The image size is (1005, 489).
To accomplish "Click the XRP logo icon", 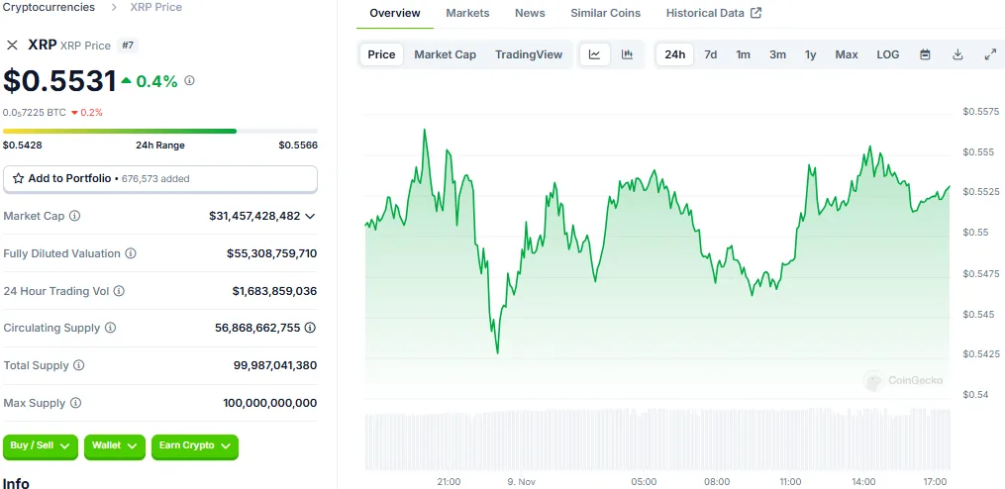I will pyautogui.click(x=12, y=45).
